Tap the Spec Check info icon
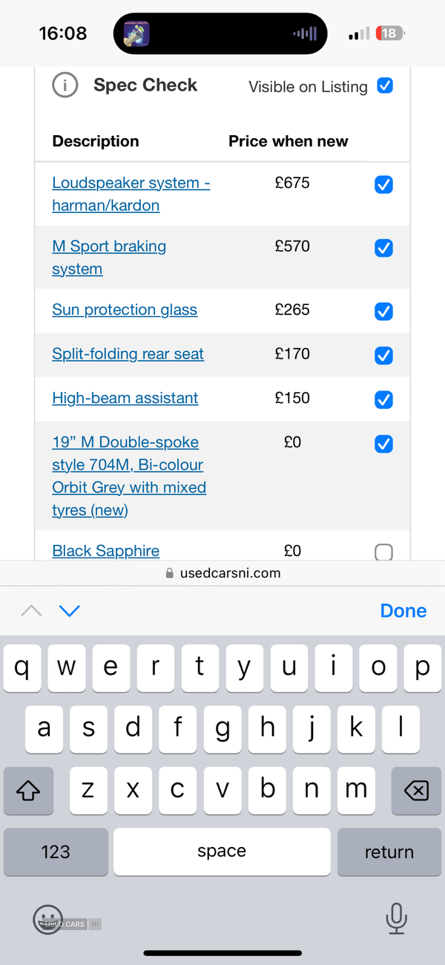Image resolution: width=445 pixels, height=965 pixels. coord(65,85)
